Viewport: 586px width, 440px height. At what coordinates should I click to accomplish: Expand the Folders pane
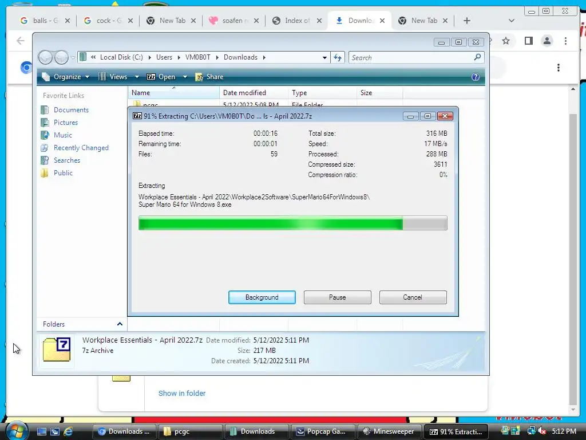click(120, 324)
